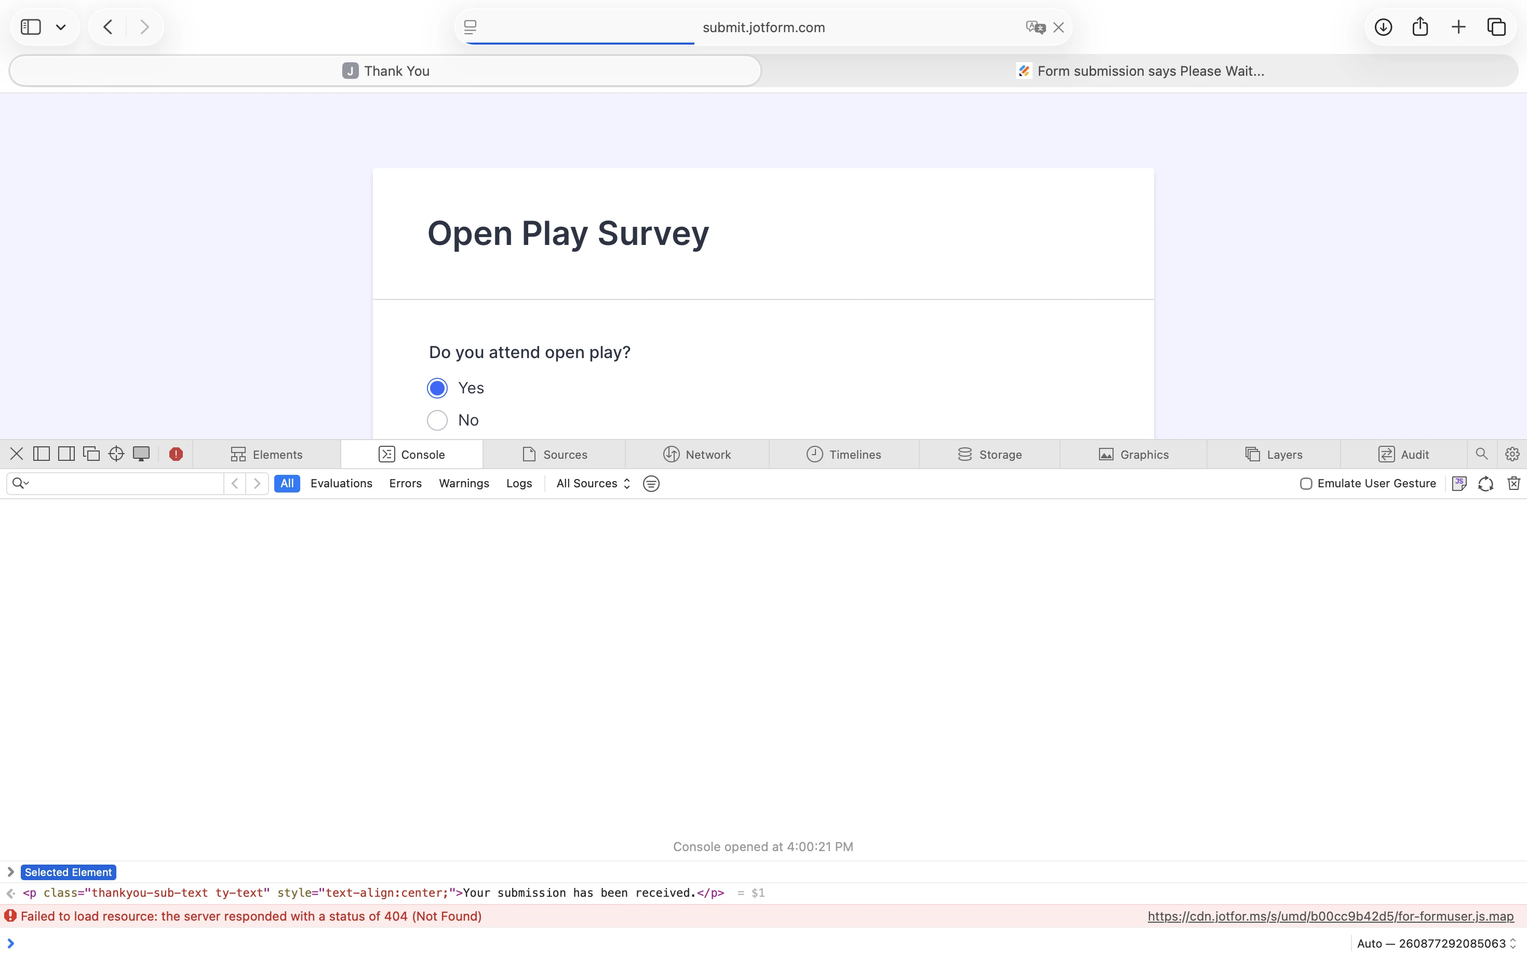
Task: Click the Failed to load resource error message
Action: (x=251, y=916)
